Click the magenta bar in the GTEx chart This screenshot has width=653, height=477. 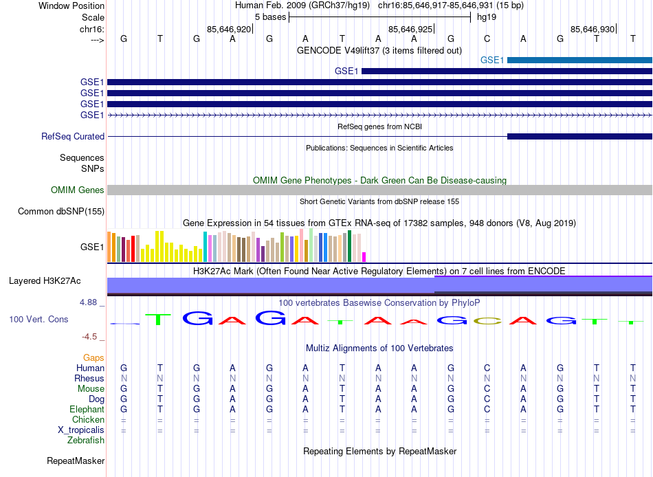(x=364, y=257)
